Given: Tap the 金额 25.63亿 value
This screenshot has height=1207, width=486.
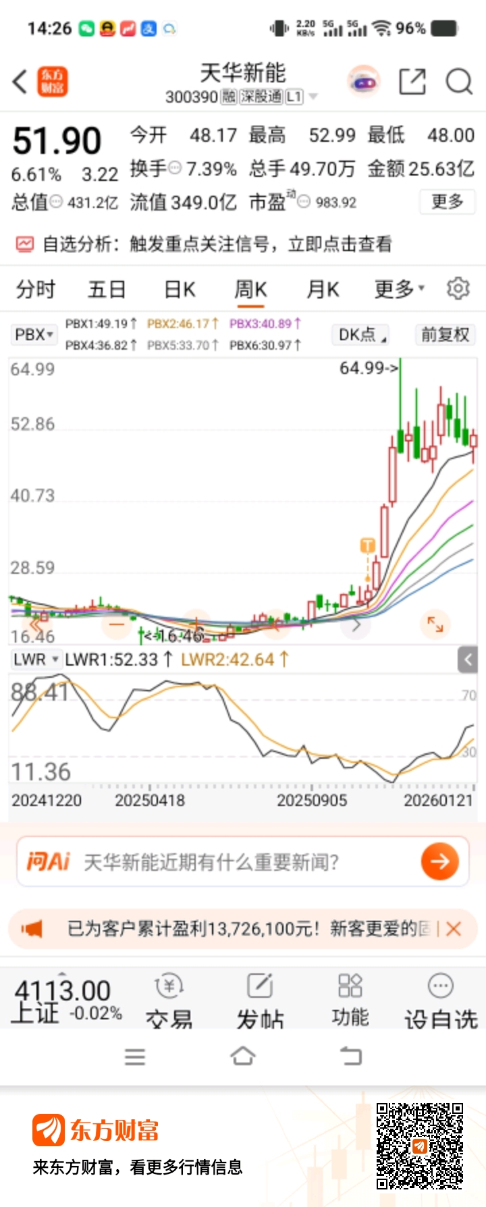Looking at the screenshot, I should tap(421, 168).
